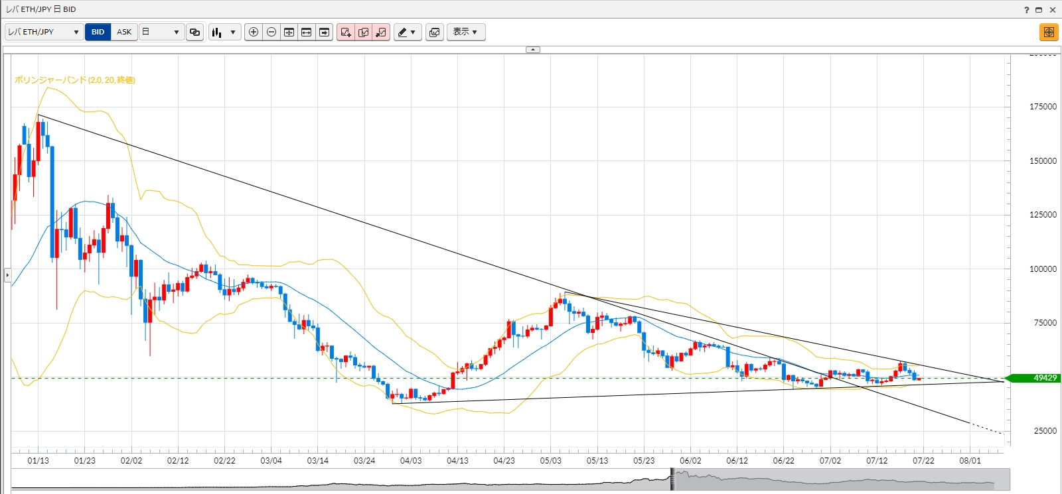Switch price display to ASK

[124, 32]
